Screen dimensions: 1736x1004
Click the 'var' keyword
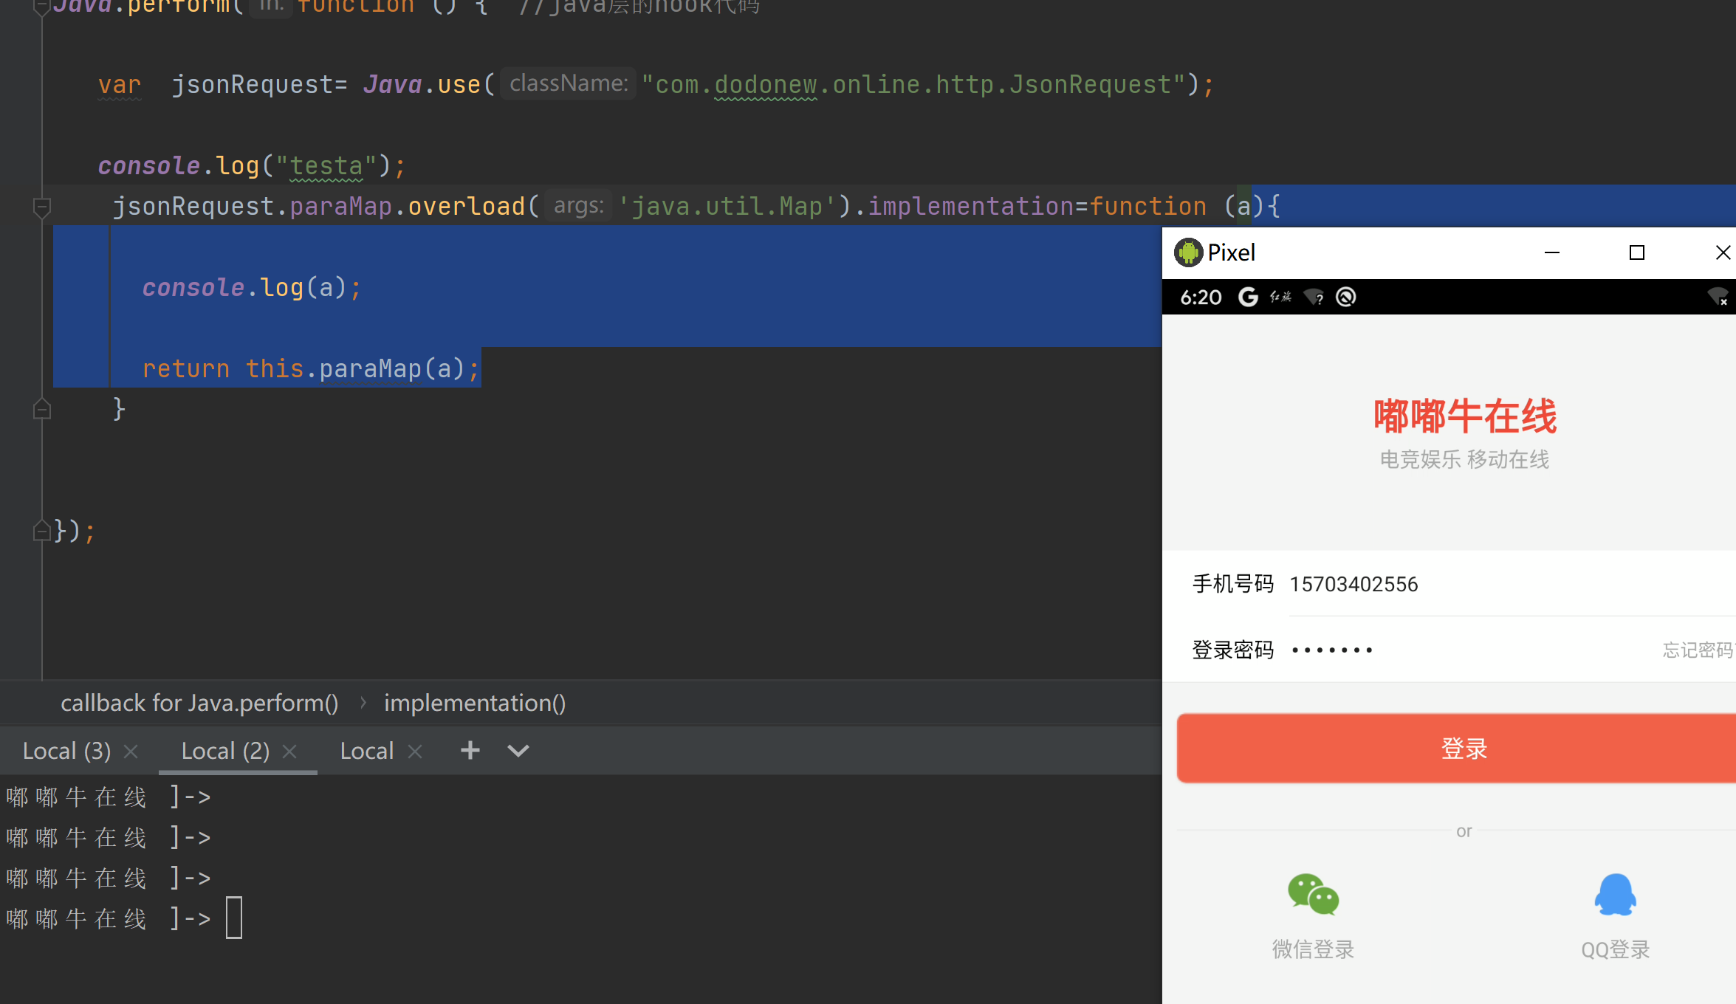(x=119, y=86)
